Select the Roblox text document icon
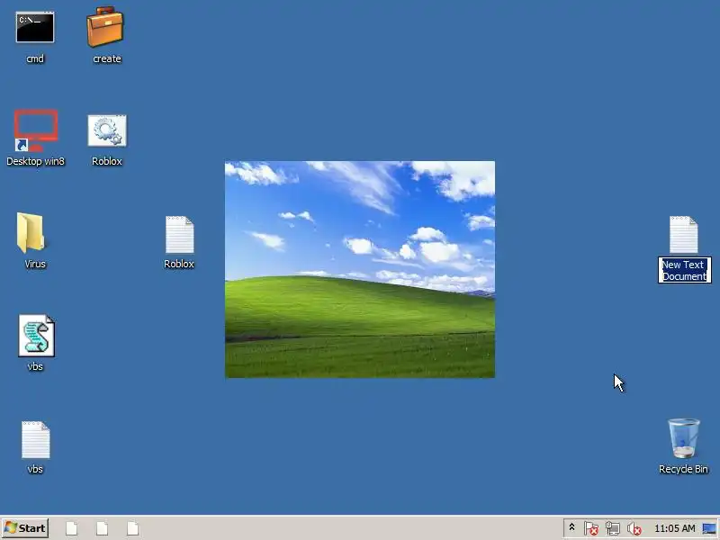720x540 pixels. [179, 235]
